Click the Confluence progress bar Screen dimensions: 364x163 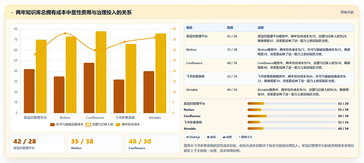click(x=292, y=116)
